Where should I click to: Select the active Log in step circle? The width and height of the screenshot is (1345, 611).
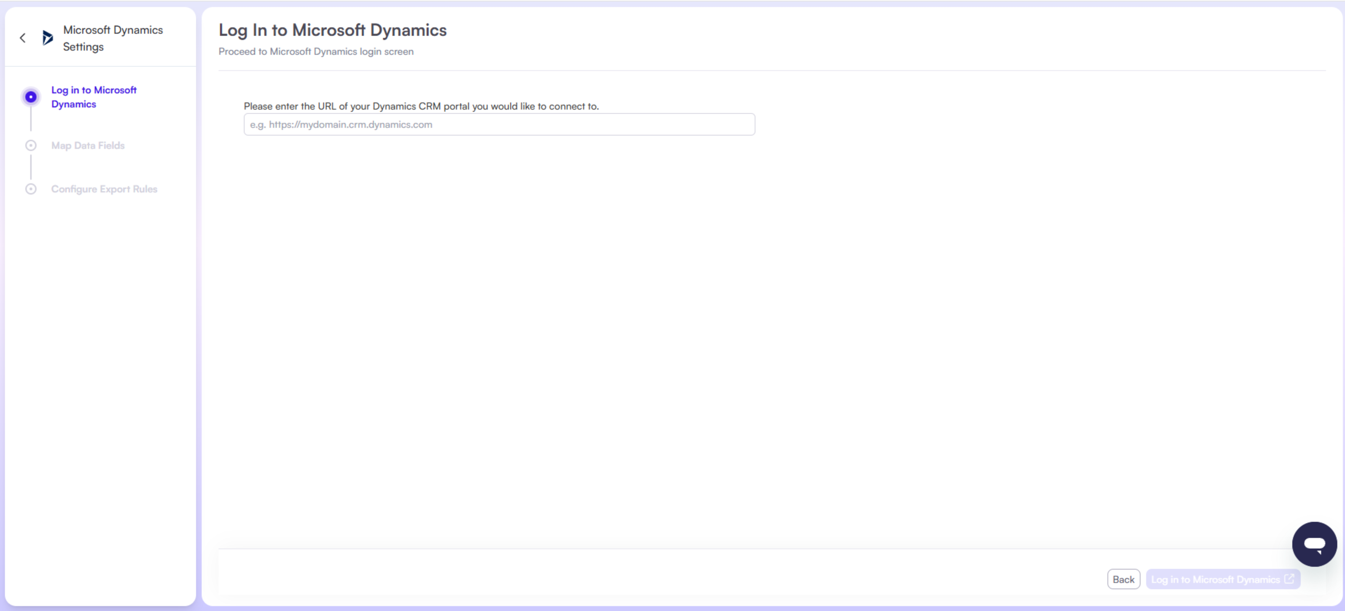pyautogui.click(x=31, y=97)
